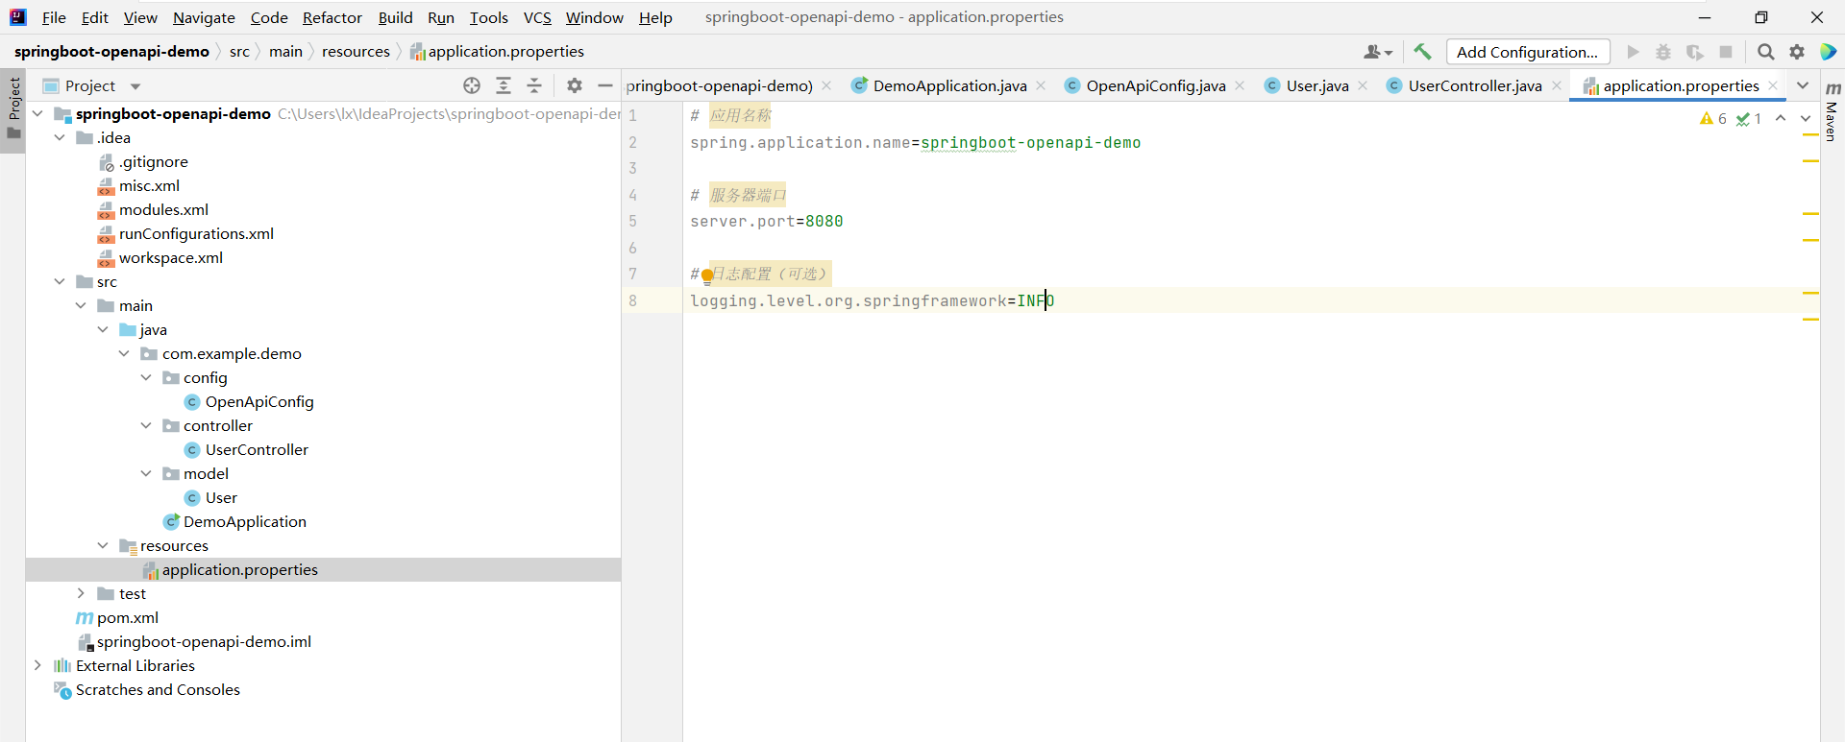Image resolution: width=1845 pixels, height=742 pixels.
Task: Click server.port value 8080 in editor
Action: tap(824, 222)
